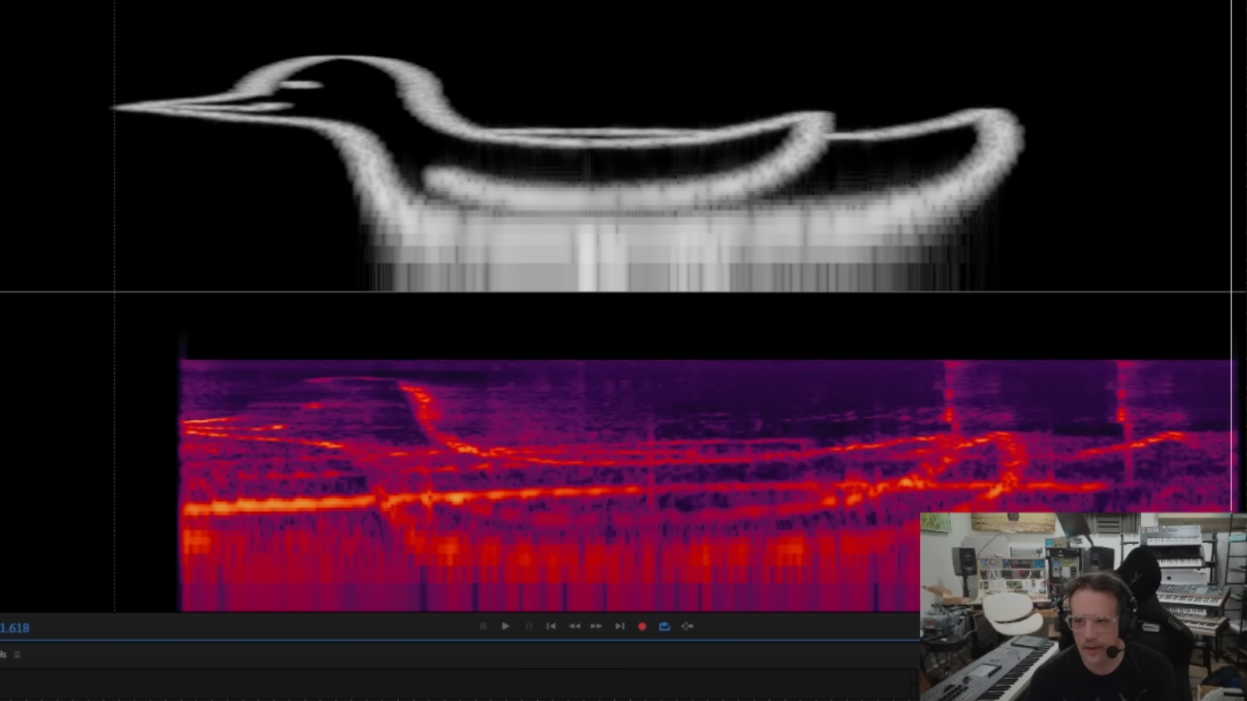Screen dimensions: 1247x701
Task: Rewind the audio
Action: coord(574,626)
